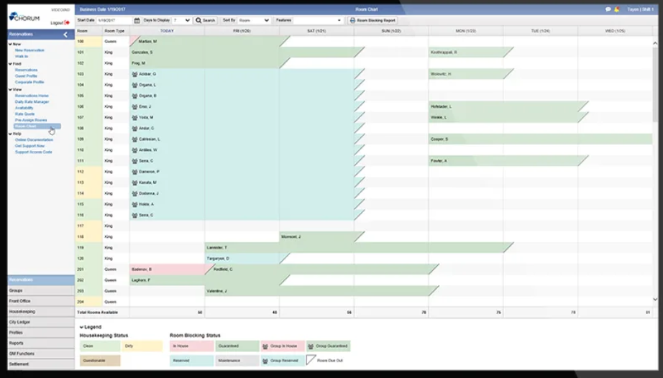Image resolution: width=663 pixels, height=378 pixels.
Task: Click group icon beside Calrissian, L
Action: coord(135,139)
